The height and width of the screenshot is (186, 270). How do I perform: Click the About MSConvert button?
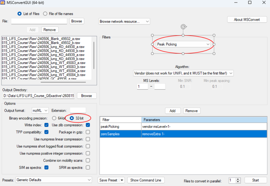[x=247, y=20]
